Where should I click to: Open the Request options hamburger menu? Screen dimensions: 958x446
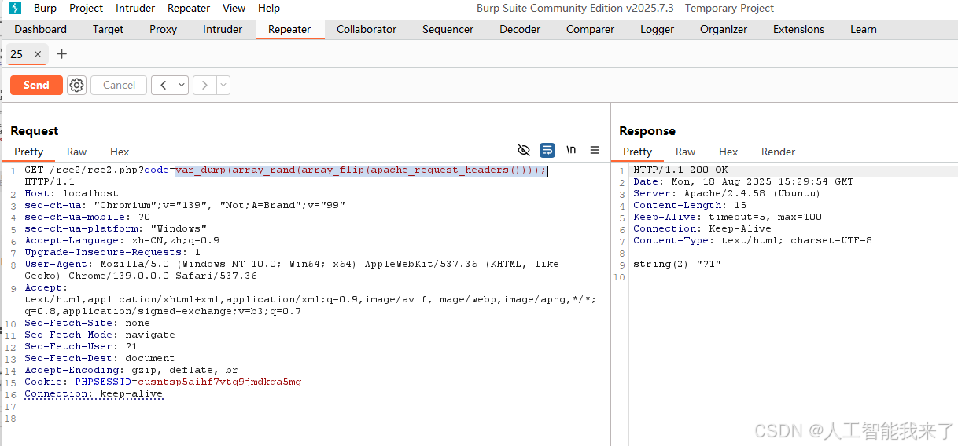point(595,150)
